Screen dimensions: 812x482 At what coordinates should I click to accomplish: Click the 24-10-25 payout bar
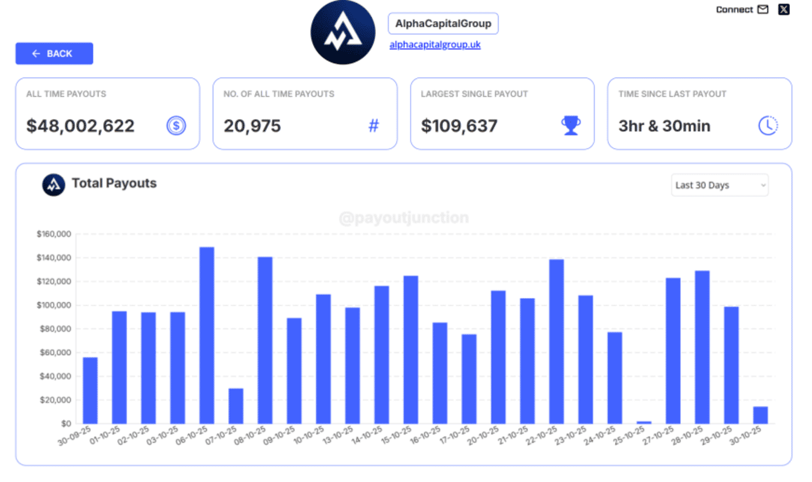(x=615, y=378)
